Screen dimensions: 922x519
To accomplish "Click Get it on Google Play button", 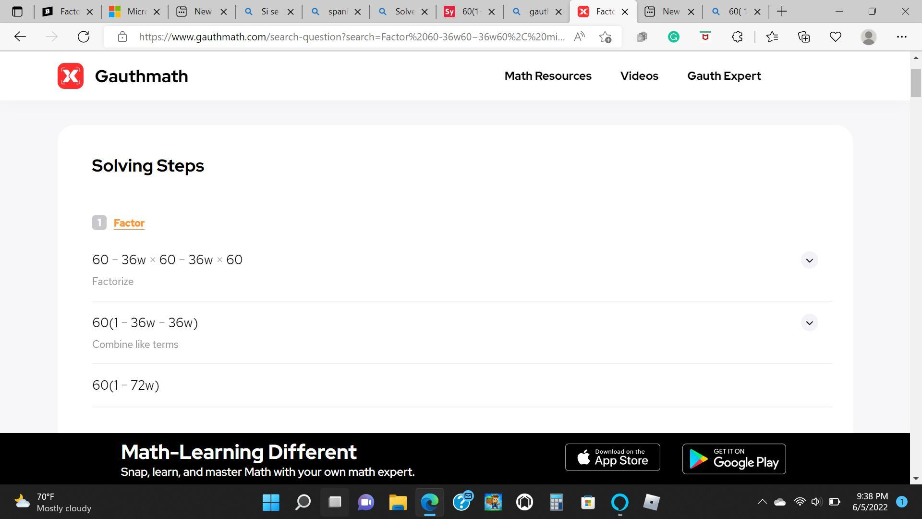I will pos(734,459).
